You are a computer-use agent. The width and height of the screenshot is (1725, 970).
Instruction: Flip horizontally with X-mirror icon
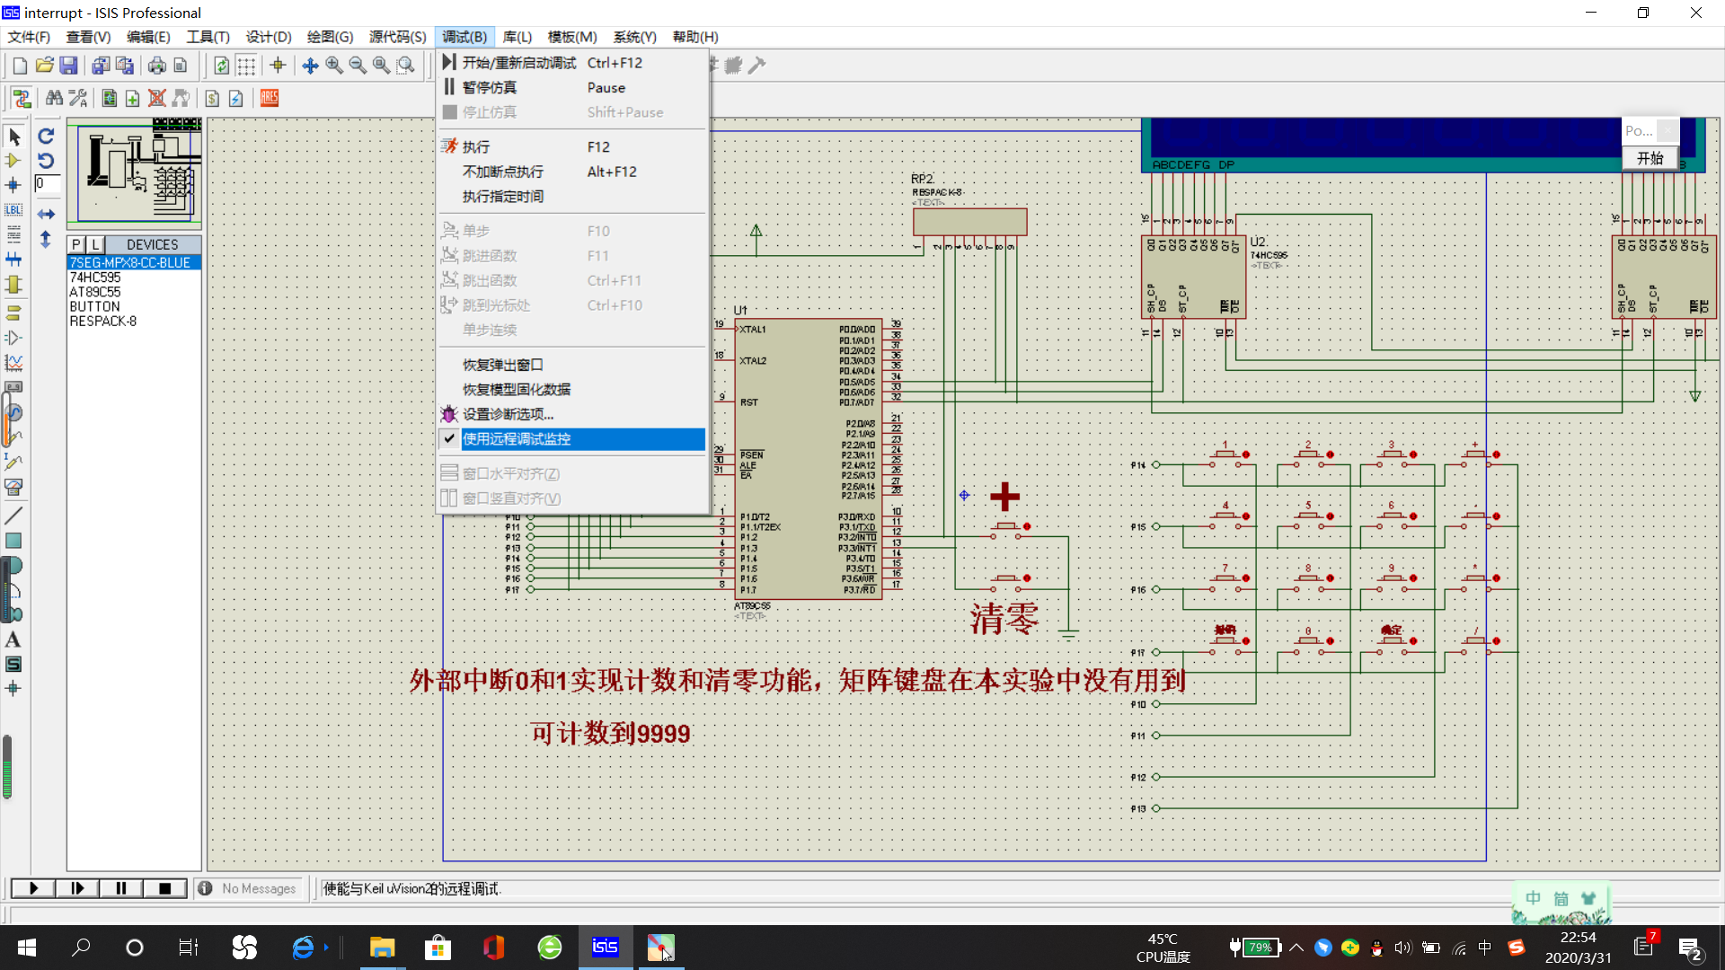click(46, 214)
